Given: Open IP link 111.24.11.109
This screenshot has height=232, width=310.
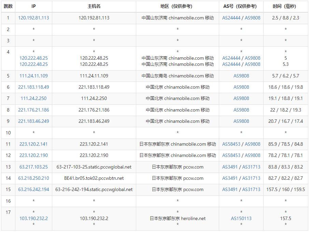Looking at the screenshot, I should tap(33, 76).
